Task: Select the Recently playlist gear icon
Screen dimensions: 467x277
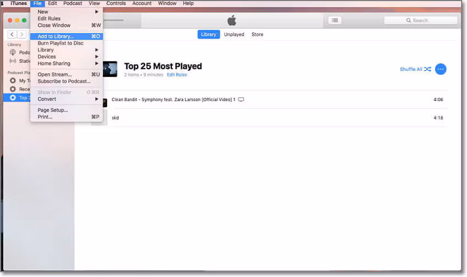Action: pos(13,89)
